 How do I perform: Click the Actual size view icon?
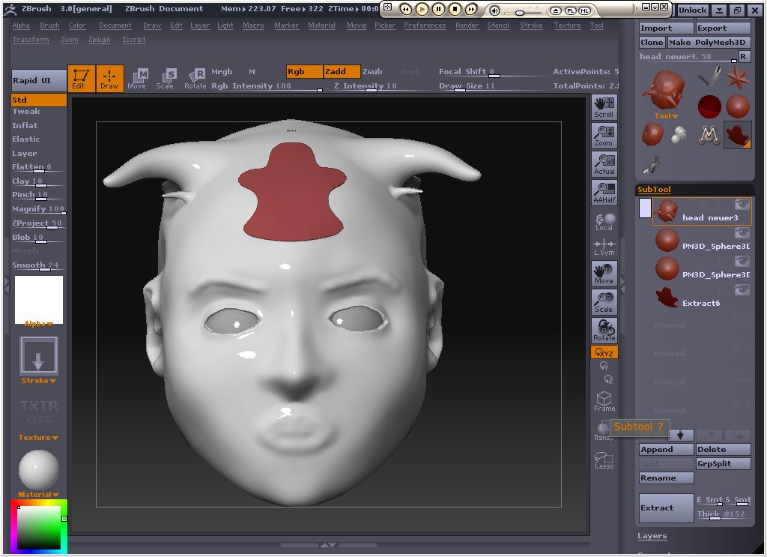tap(604, 164)
